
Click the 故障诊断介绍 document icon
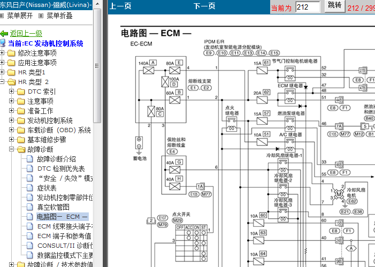(x=30, y=159)
